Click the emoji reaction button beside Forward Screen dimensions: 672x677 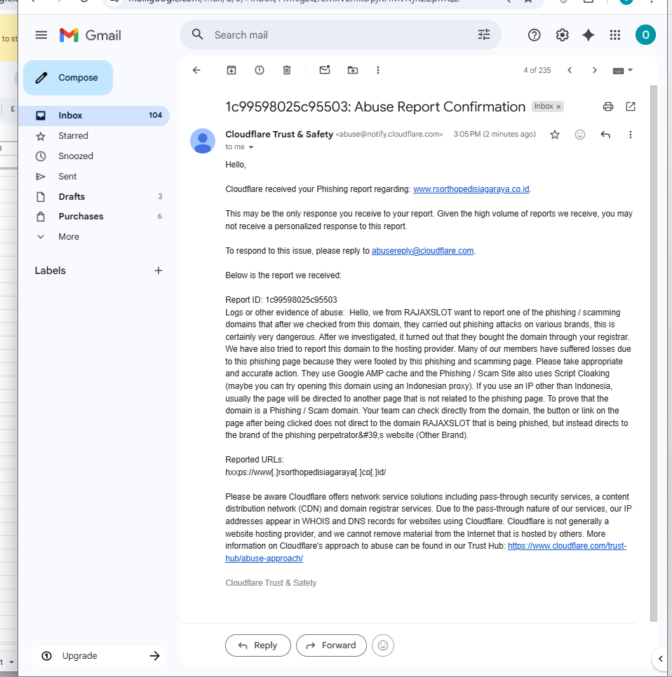pyautogui.click(x=383, y=645)
